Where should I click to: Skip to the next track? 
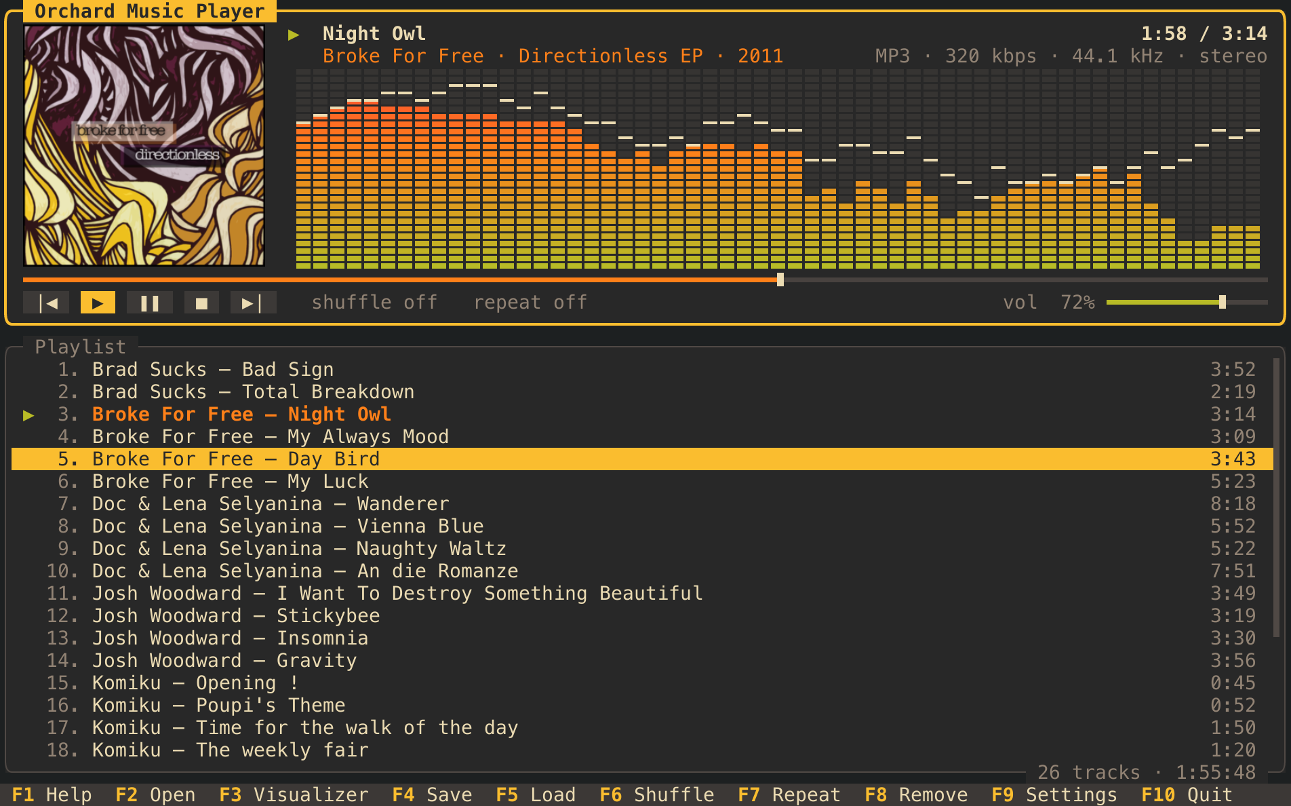(254, 303)
